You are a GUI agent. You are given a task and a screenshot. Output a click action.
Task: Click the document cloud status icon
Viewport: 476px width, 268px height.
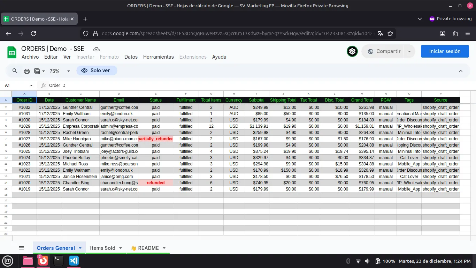(97, 49)
